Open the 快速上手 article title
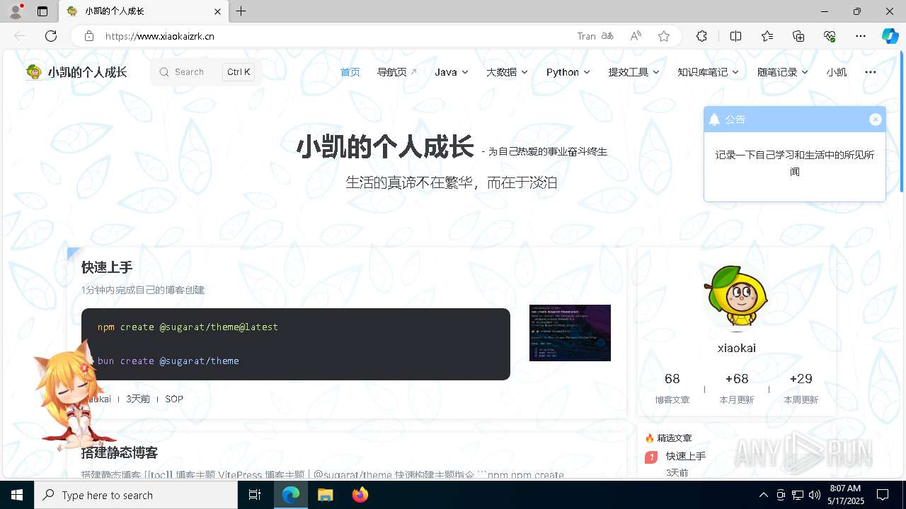The height and width of the screenshot is (509, 906). [x=107, y=267]
